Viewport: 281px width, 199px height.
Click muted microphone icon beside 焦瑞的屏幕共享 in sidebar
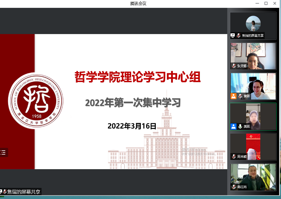click(239, 36)
